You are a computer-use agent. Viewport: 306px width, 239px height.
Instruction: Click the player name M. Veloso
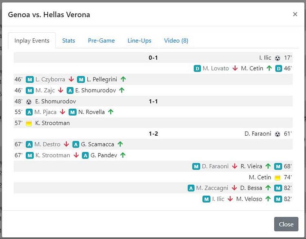tap(249, 199)
